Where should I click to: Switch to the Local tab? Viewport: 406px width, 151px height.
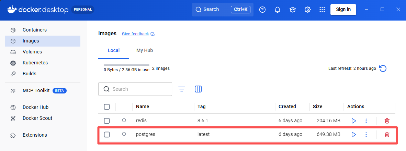pyautogui.click(x=114, y=50)
